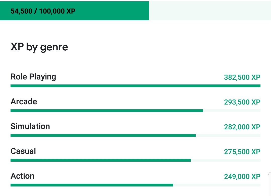Click the 282,000 XP value
The width and height of the screenshot is (271, 196).
pos(242,127)
